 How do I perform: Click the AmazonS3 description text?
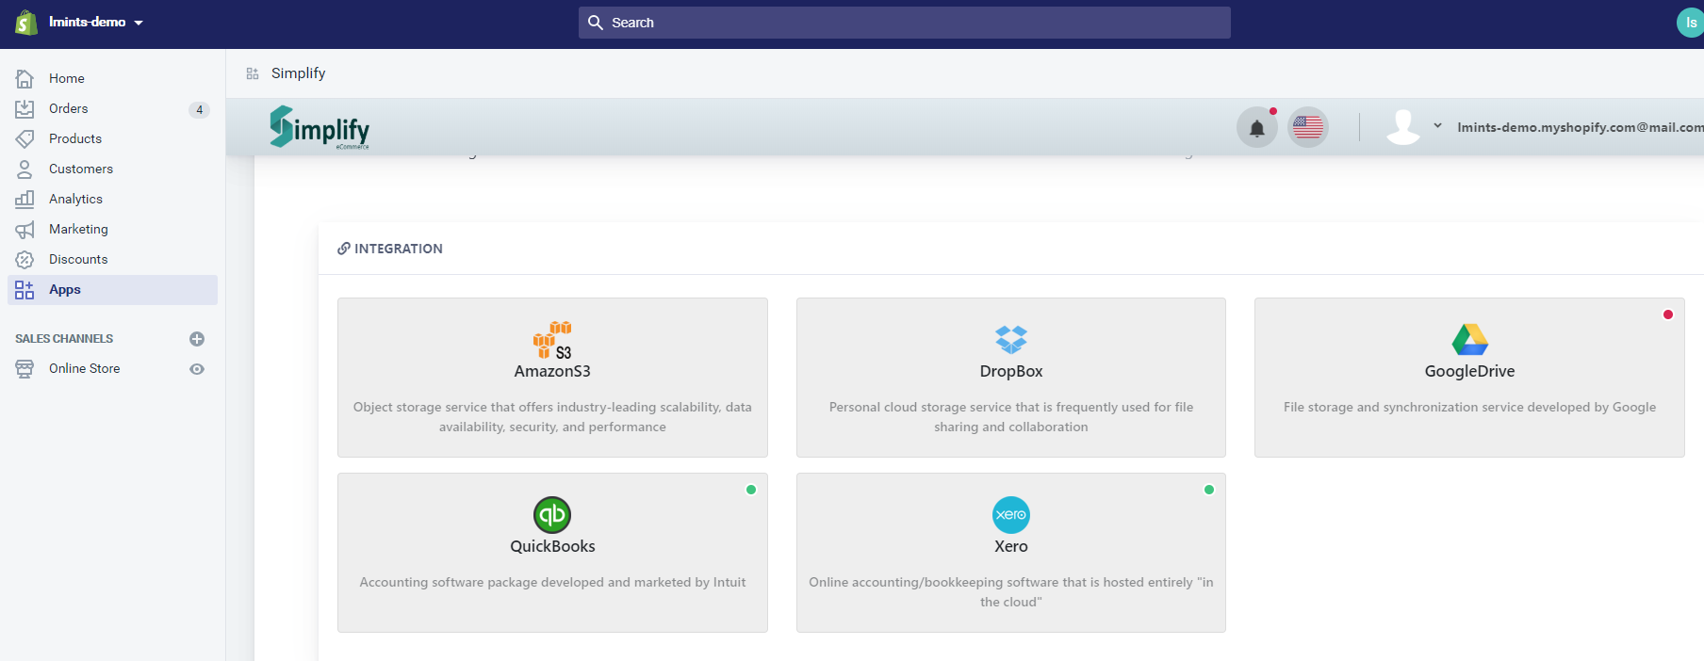pos(552,417)
